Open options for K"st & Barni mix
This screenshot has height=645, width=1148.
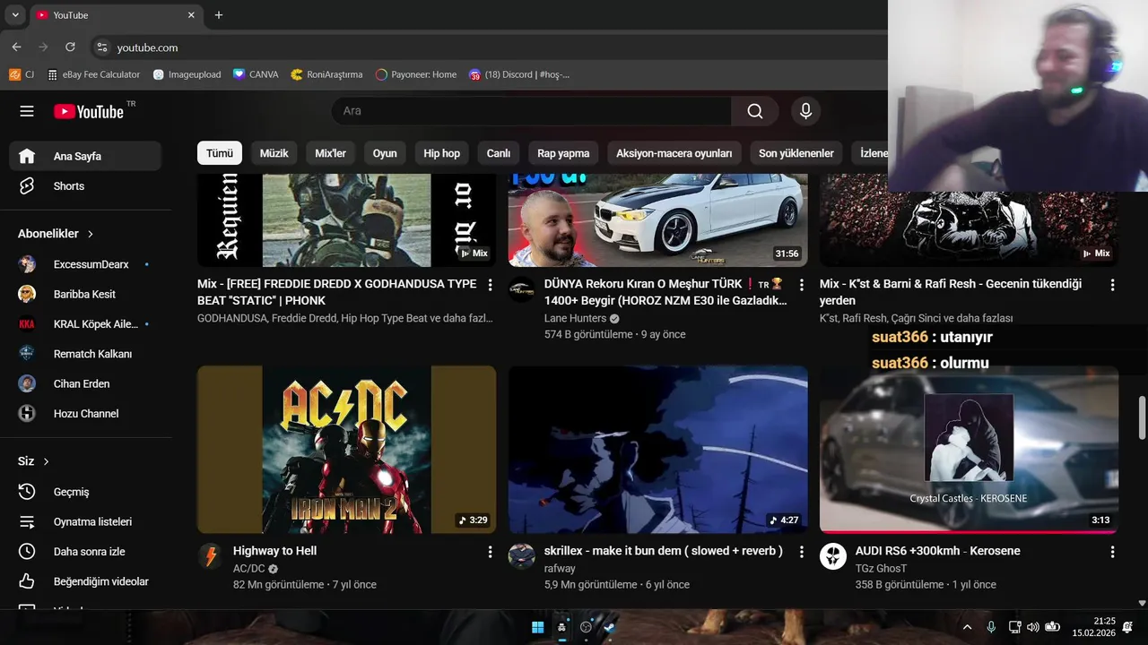coord(1112,285)
